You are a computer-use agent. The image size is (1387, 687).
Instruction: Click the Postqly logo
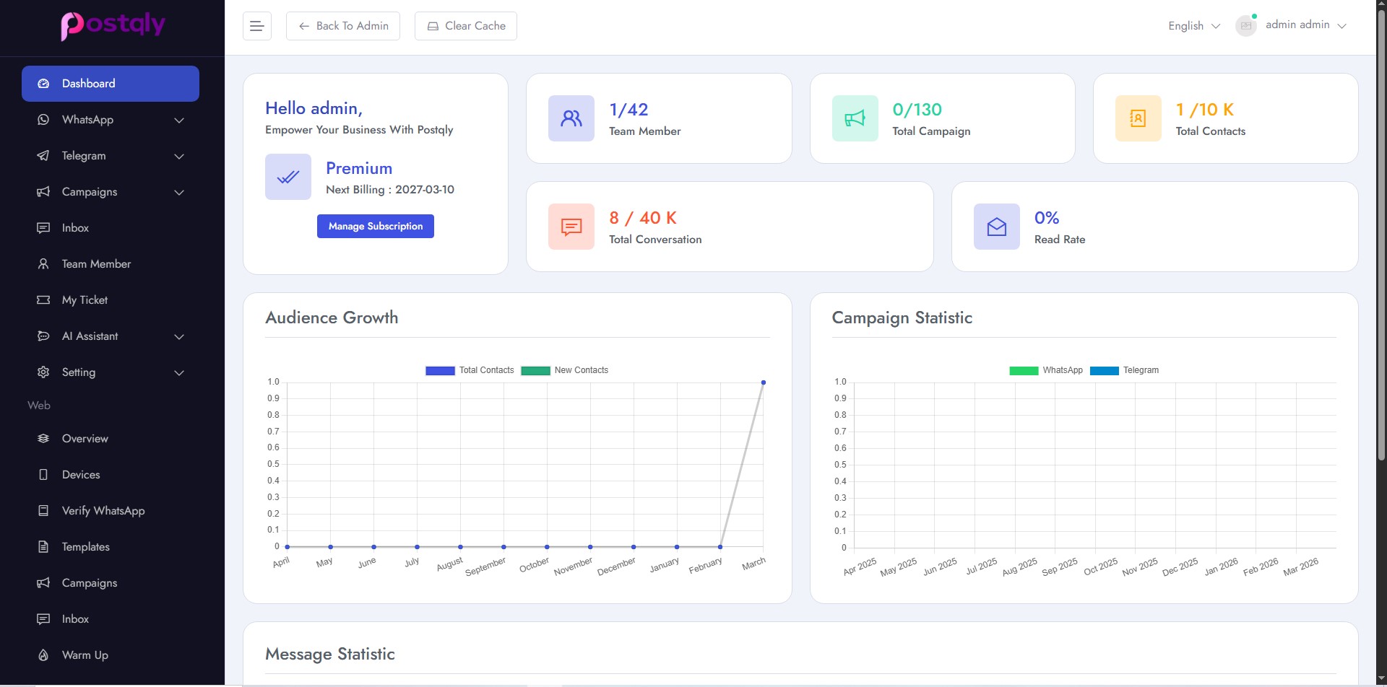[113, 25]
